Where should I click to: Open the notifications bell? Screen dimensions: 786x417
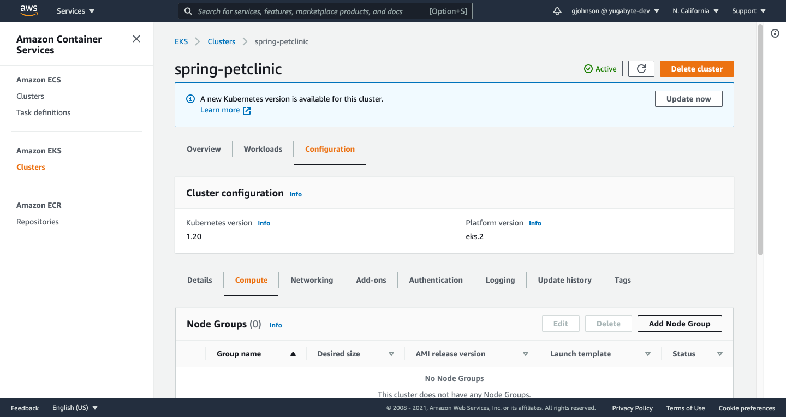pos(557,10)
